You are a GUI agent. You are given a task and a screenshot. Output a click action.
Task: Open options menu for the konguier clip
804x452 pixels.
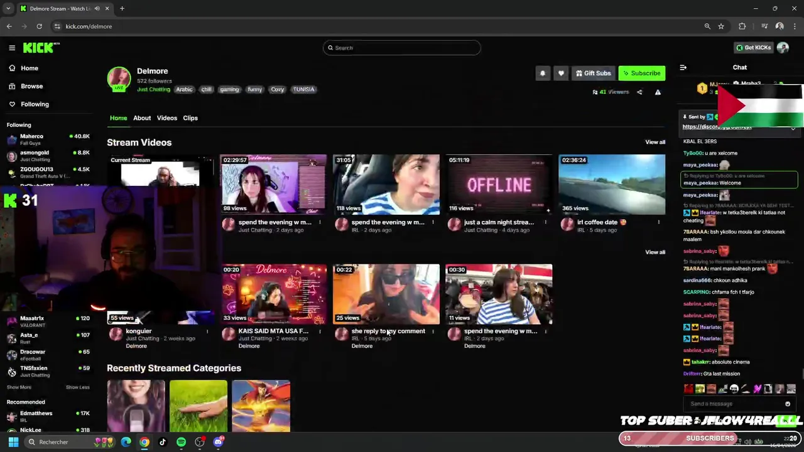click(x=207, y=331)
